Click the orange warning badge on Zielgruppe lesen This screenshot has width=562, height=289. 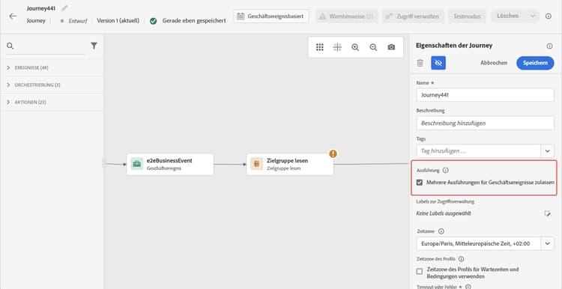point(333,154)
